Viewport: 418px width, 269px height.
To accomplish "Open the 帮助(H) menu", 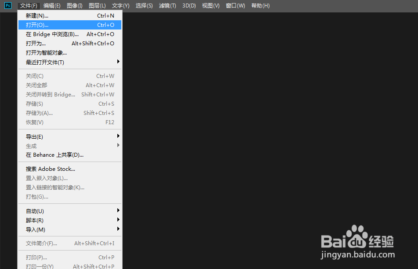I will 261,6.
